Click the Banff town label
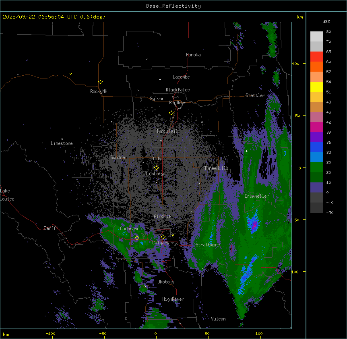Screen dimensions: 347x339 [x=50, y=228]
